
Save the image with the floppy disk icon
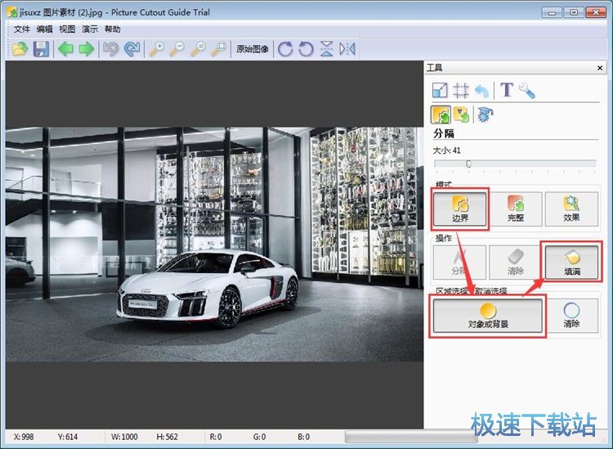[40, 49]
